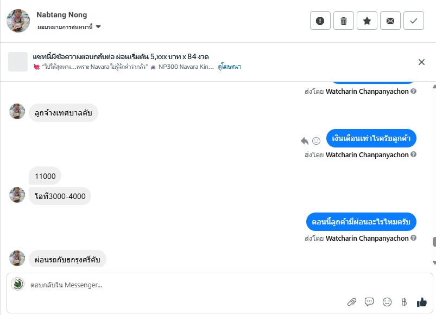Image resolution: width=436 pixels, height=315 pixels.
Task: Click the ดูโฆษณา link
Action: (x=230, y=67)
